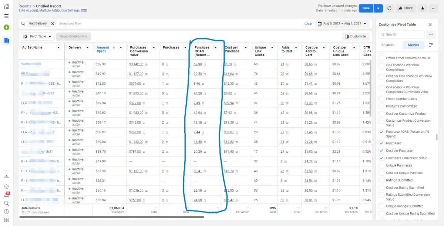
Task: Open the Home icon in left sidebar
Action: (6, 7)
